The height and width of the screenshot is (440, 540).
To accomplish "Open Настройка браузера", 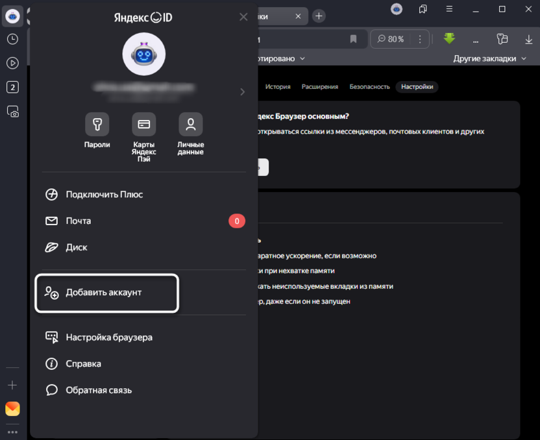I will pos(144,337).
